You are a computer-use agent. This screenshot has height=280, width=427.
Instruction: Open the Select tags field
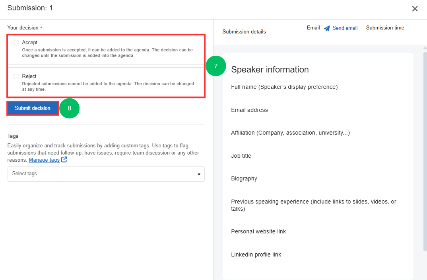101,174
